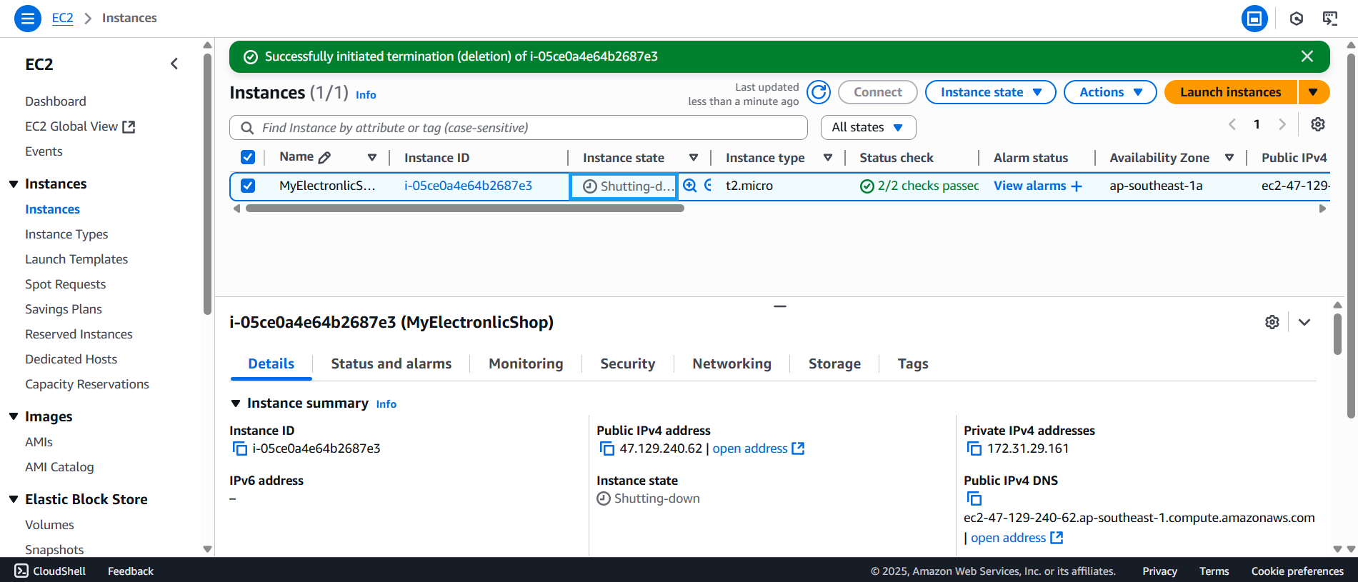Open EC2 Global View external link
Viewport: 1358px width, 582px height.
pos(80,126)
